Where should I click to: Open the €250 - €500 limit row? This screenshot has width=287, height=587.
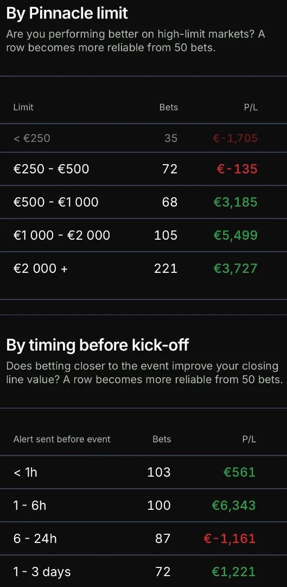pyautogui.click(x=143, y=169)
